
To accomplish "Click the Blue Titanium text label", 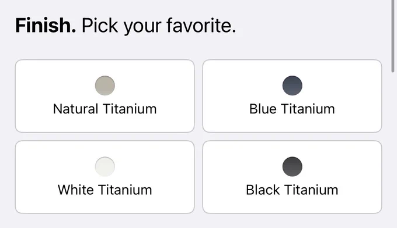I will (x=292, y=109).
